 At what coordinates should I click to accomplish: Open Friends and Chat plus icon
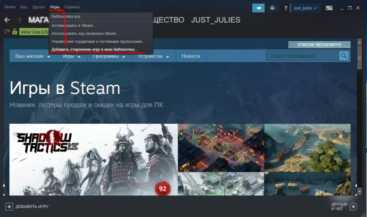(353, 206)
